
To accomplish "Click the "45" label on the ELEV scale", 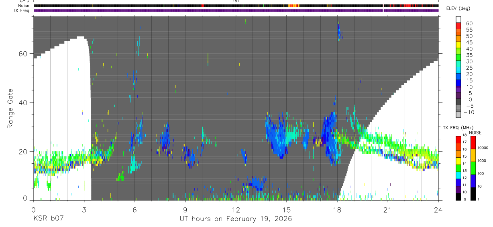I will coord(469,42).
